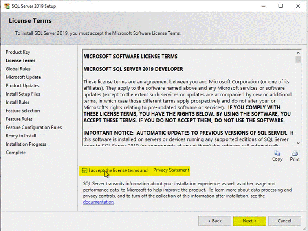Screen dimensions: 308x231
Task: Click the MICROSOFT SOFTWARE LICENSE TERMS heading
Action: point(130,57)
